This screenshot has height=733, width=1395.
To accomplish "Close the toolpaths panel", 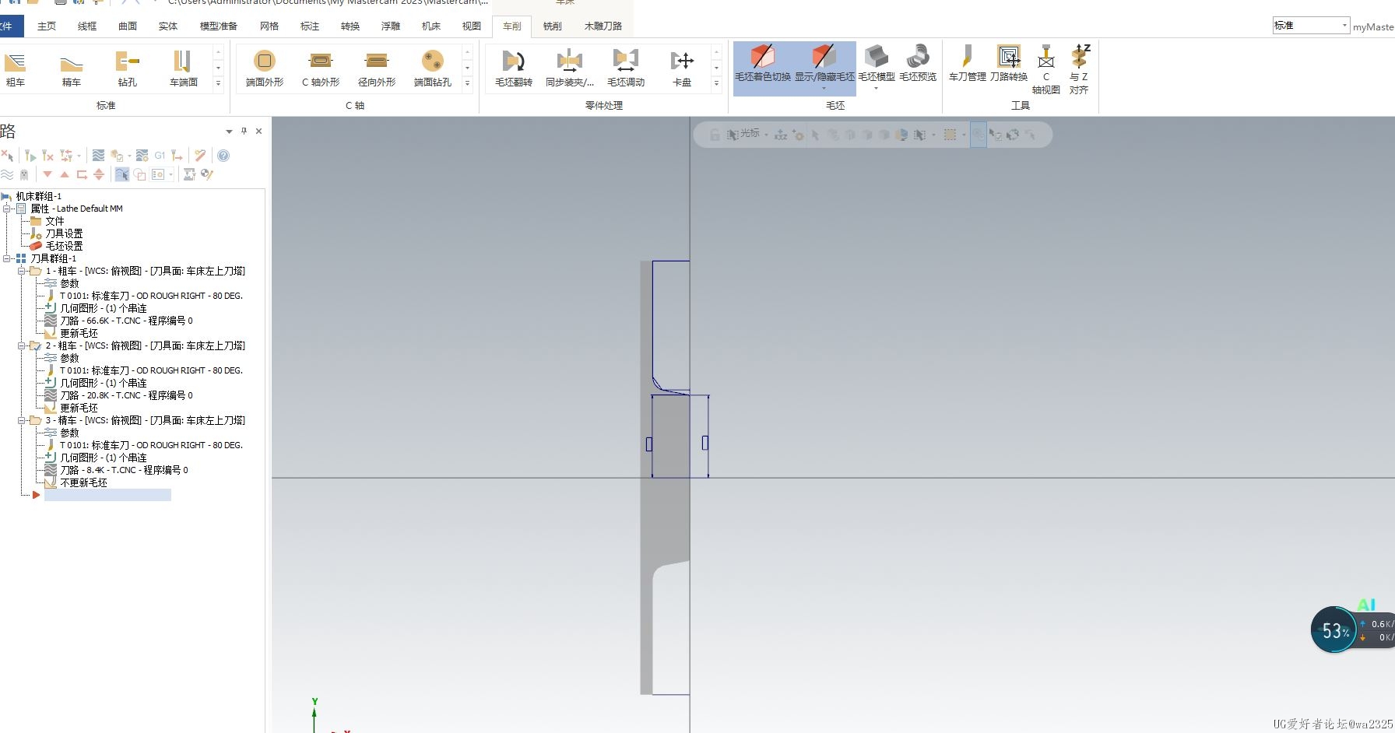I will (x=258, y=131).
